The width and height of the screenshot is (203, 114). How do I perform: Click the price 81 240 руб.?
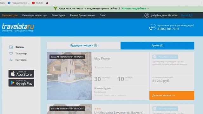coord(161,81)
